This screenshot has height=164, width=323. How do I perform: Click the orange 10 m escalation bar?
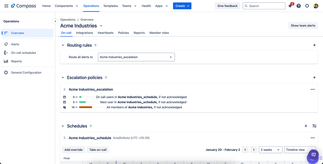click(x=86, y=107)
